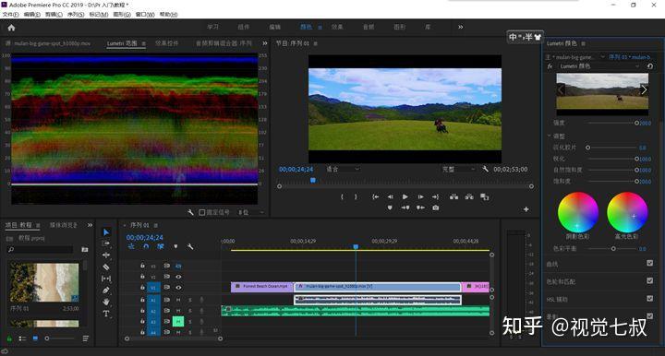Open Lumetri Scopes wrench settings

point(190,212)
